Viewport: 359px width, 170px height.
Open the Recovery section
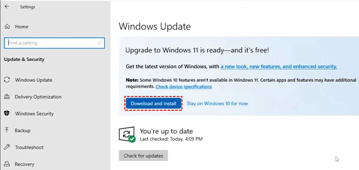point(25,164)
